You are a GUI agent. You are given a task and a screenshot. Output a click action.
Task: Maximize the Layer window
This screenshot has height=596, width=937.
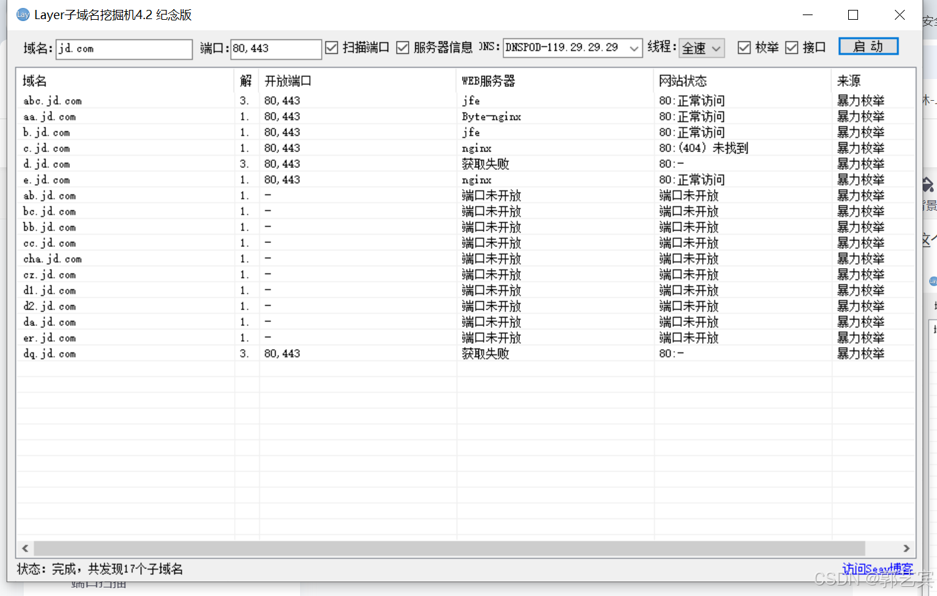(x=853, y=14)
